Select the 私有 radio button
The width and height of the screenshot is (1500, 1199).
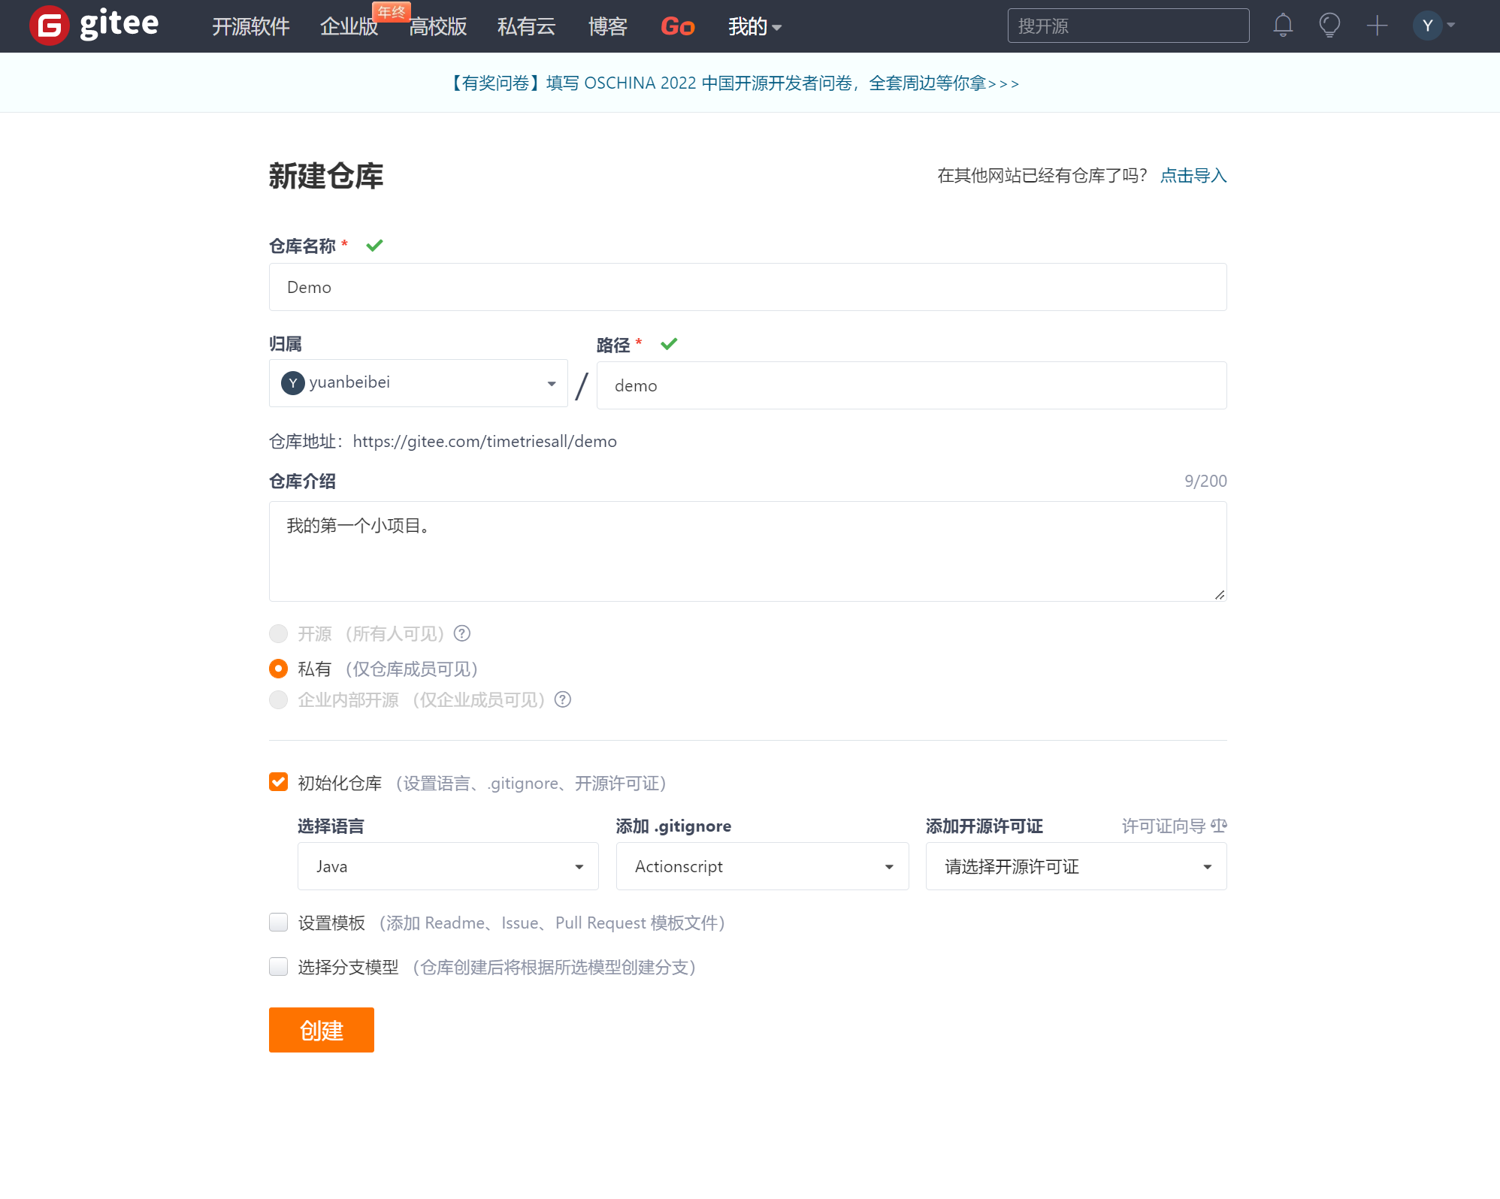pyautogui.click(x=278, y=668)
